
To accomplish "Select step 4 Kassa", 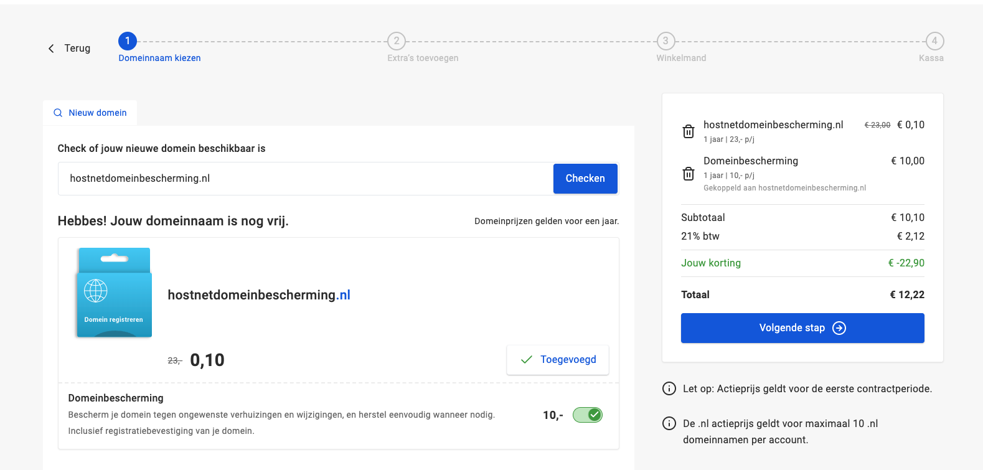I will coord(934,41).
